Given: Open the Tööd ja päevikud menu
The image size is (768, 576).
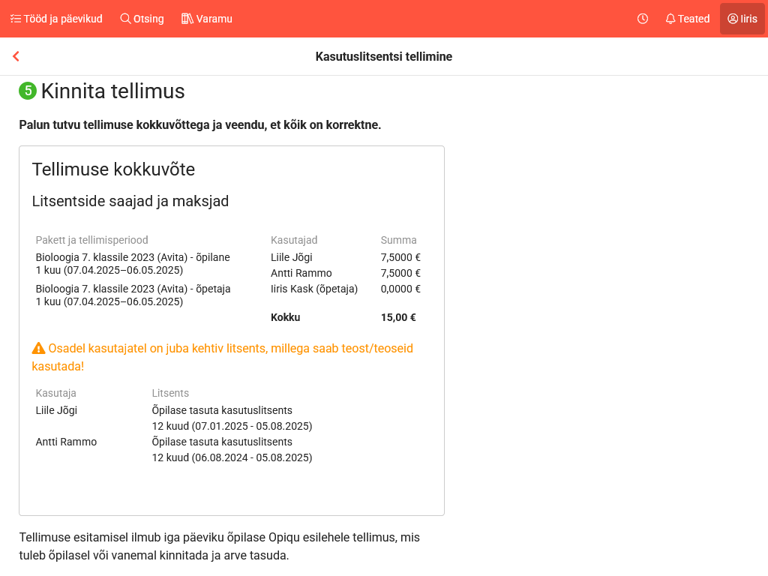Looking at the screenshot, I should click(63, 19).
